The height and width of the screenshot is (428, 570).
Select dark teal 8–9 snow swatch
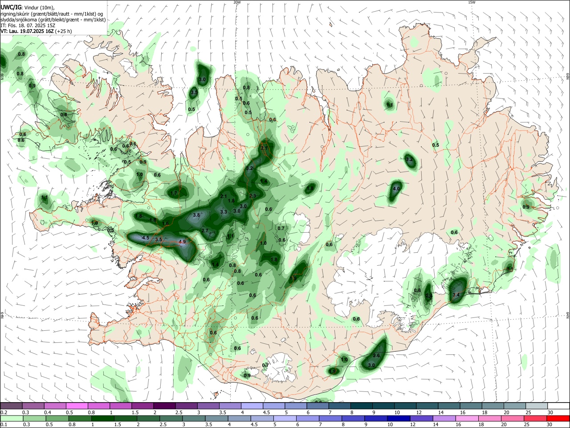click(x=362, y=406)
